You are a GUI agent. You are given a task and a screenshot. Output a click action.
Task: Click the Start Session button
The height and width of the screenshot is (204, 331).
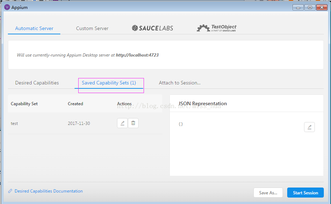tap(306, 193)
